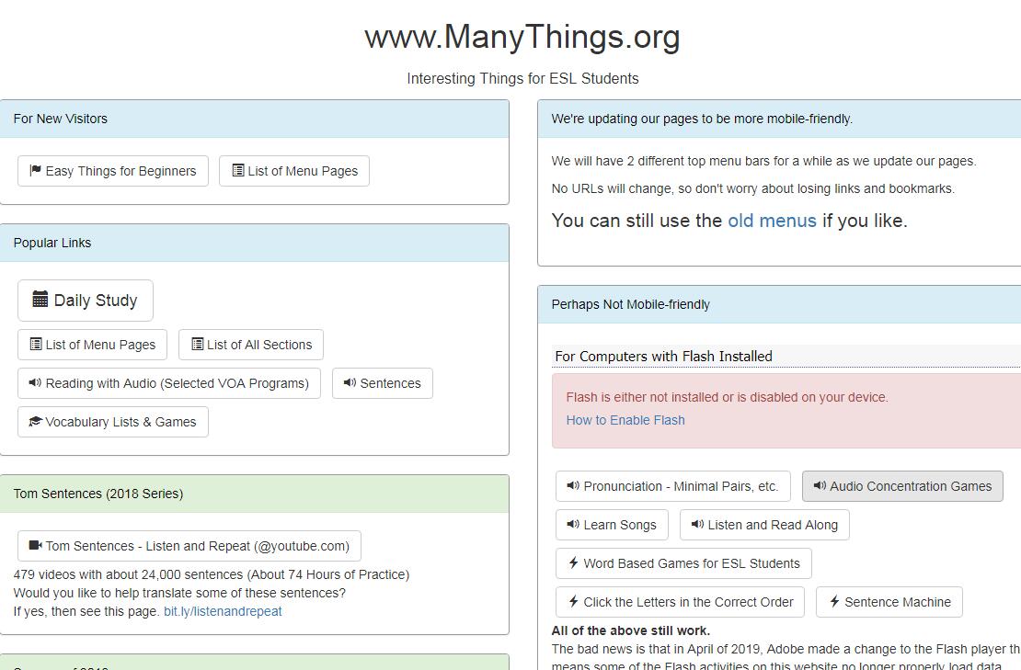Image resolution: width=1021 pixels, height=670 pixels.
Task: Click the speaker icon beside Sentences
Action: pos(350,382)
